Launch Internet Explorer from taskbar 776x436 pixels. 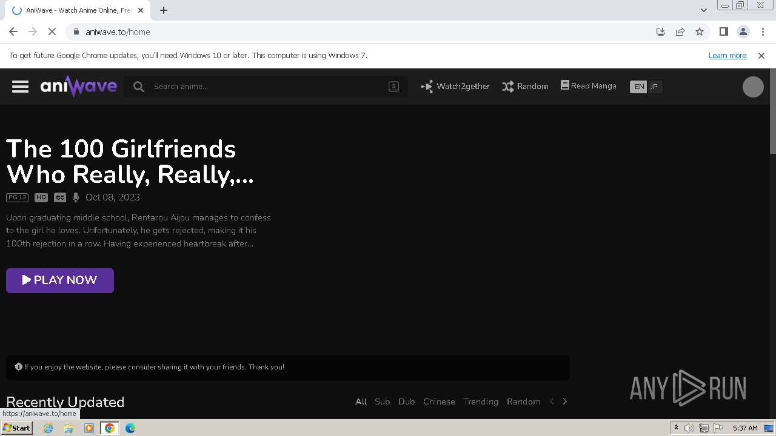tap(48, 428)
